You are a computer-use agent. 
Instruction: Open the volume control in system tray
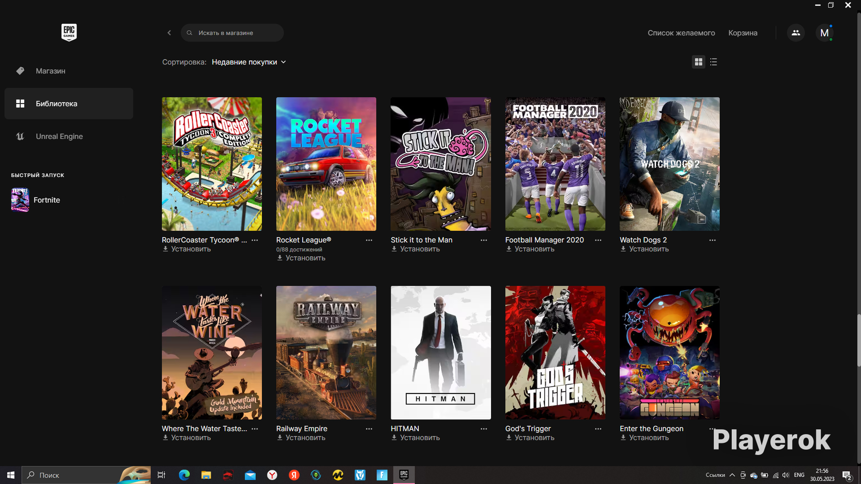(785, 475)
